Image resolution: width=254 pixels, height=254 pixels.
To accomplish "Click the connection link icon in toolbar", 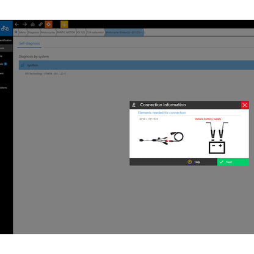I will coord(40,24).
